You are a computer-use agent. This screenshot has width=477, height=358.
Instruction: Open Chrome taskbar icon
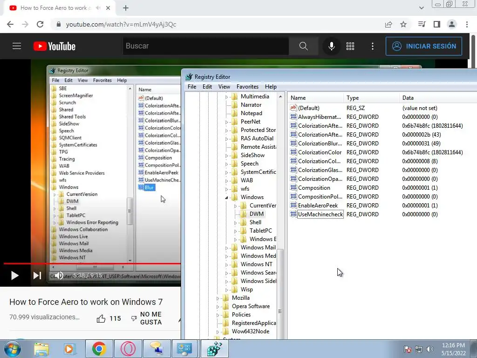click(99, 349)
